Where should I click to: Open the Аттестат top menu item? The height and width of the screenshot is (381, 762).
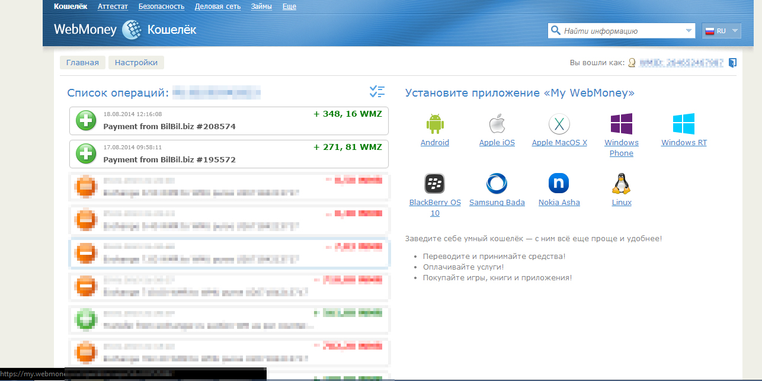point(113,7)
